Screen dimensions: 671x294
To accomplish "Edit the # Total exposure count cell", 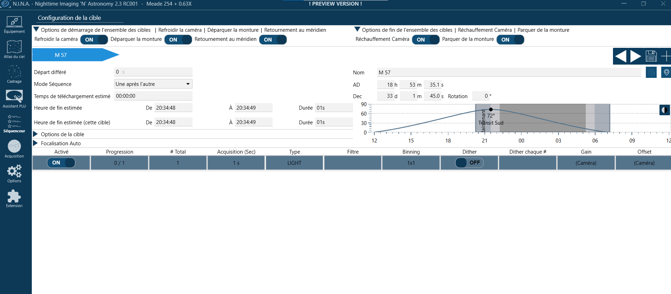I will [x=178, y=163].
